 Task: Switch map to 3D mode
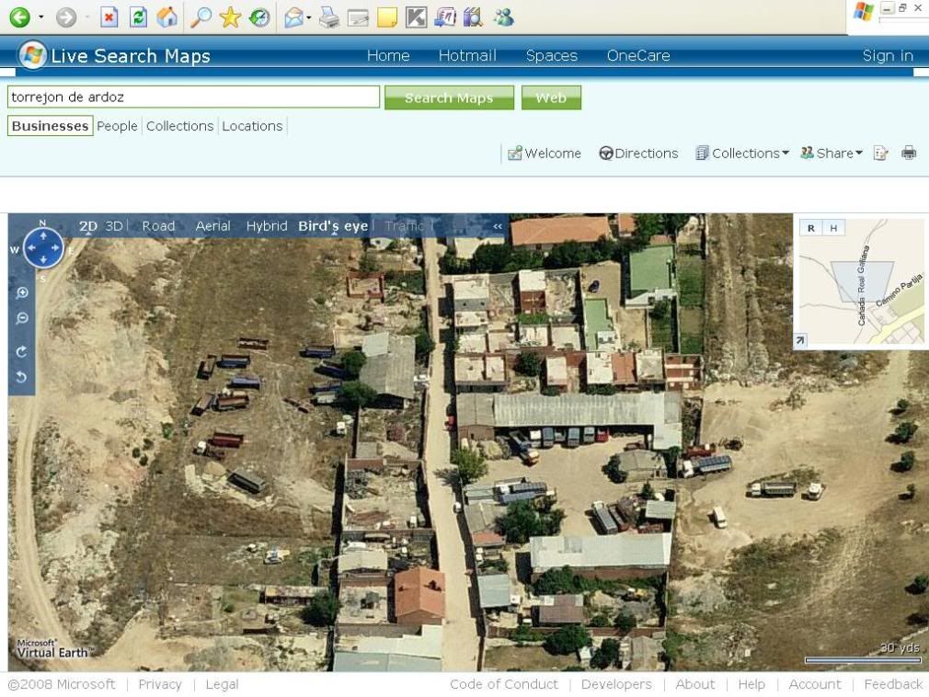pyautogui.click(x=114, y=226)
